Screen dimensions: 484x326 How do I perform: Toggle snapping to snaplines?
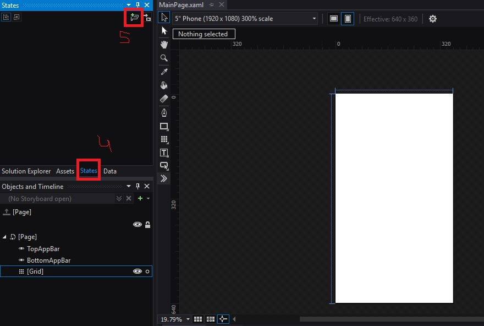click(223, 319)
